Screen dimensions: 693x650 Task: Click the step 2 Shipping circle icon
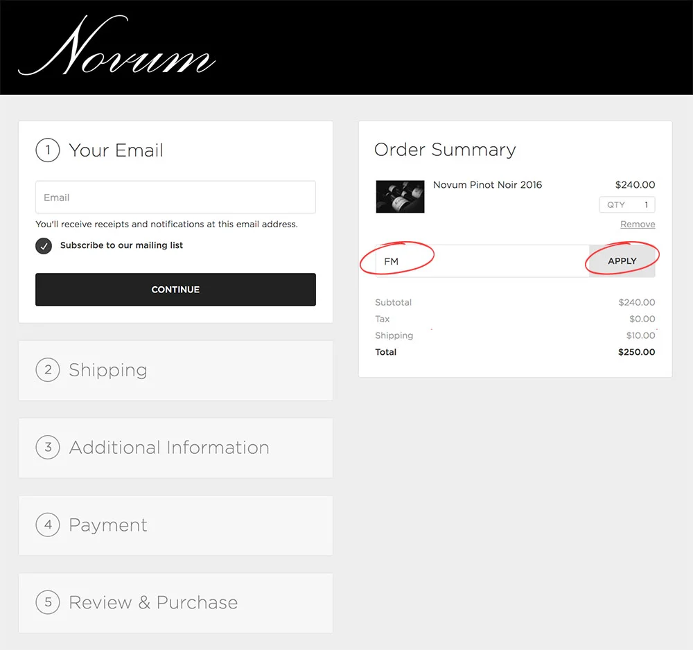pos(48,370)
